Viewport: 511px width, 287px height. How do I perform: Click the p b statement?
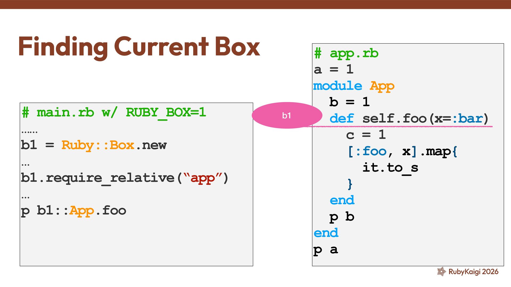tap(342, 217)
